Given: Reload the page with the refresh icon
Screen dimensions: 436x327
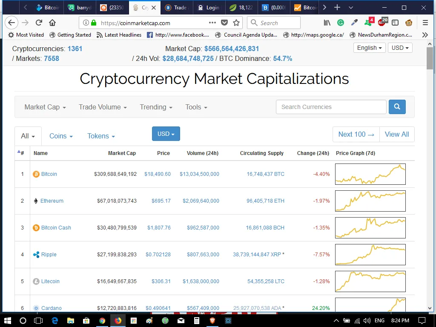Looking at the screenshot, I should [39, 23].
